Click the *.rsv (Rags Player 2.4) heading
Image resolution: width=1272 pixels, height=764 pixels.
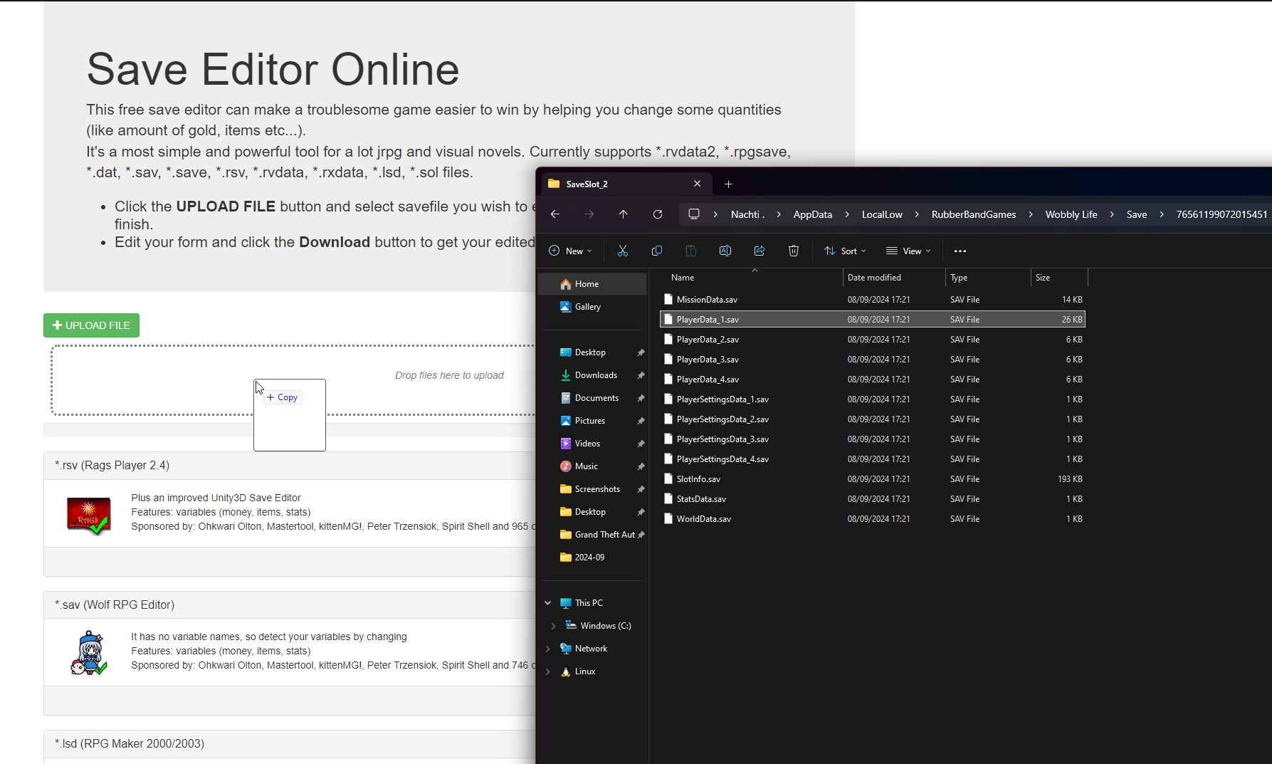(112, 466)
